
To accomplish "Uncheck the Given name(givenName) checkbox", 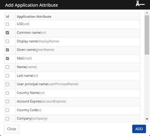I will point(7,50).
